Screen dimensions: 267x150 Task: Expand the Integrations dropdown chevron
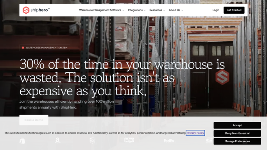pos(145,10)
